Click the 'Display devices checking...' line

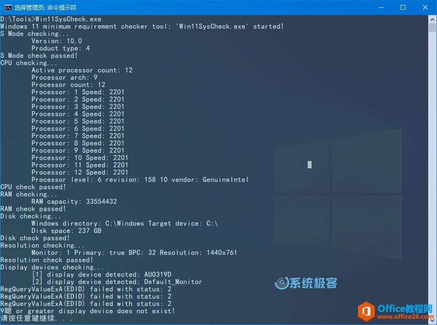click(x=52, y=267)
